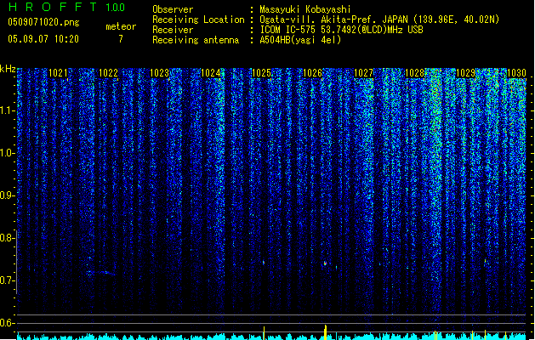This screenshot has width=535, height=340.
Task: Click the meteor echo streak after 1022
Action: (101, 273)
